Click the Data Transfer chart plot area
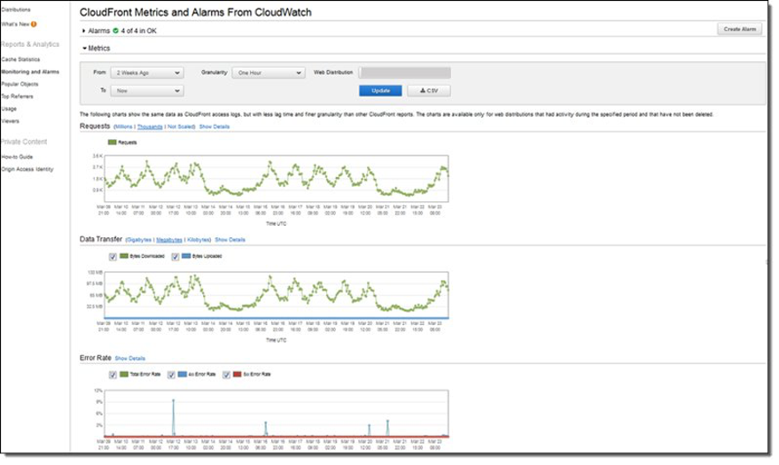The image size is (779, 465). tap(277, 295)
